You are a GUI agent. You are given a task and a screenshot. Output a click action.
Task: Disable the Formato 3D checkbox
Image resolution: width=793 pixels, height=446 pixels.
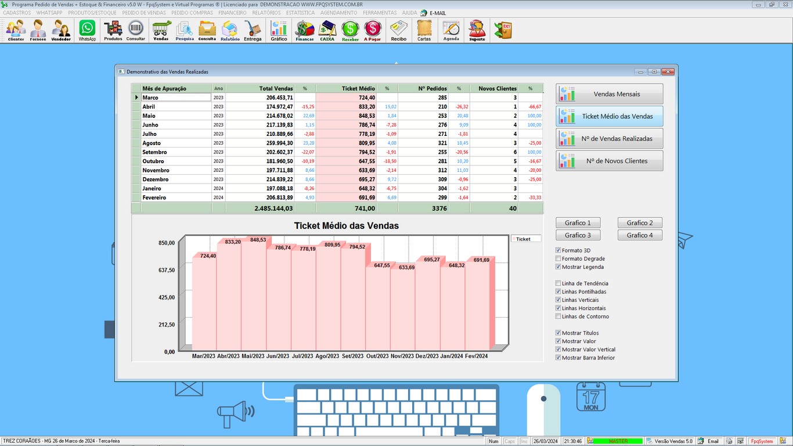[558, 251]
